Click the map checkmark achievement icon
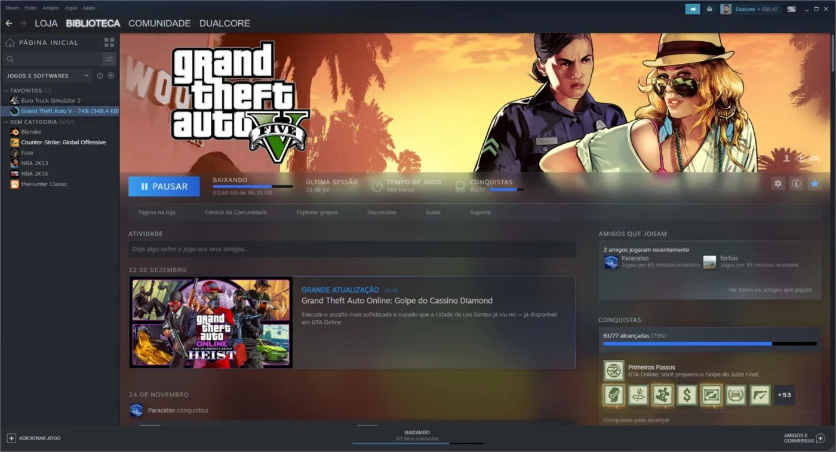Screen dimensions: 836x452 click(x=613, y=395)
